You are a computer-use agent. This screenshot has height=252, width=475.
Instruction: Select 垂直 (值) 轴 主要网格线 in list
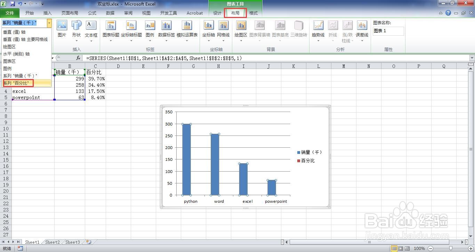pyautogui.click(x=25, y=40)
